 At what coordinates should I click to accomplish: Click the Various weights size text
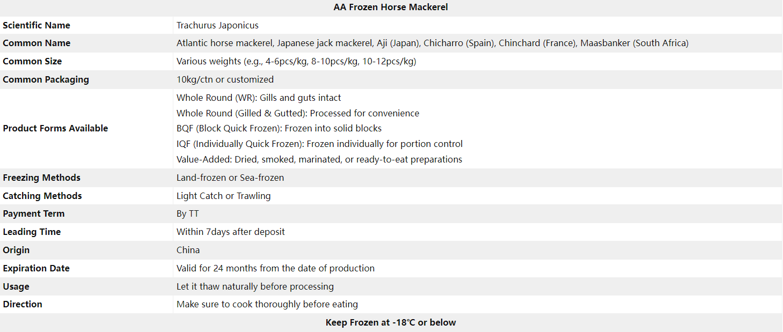point(296,61)
